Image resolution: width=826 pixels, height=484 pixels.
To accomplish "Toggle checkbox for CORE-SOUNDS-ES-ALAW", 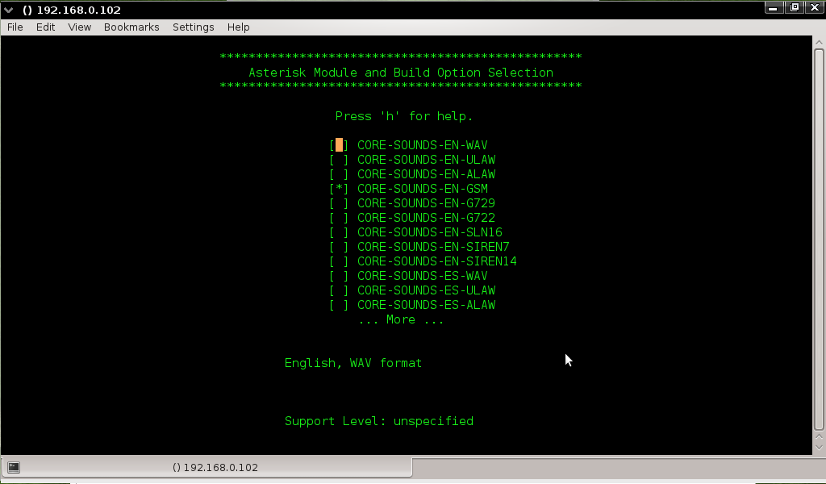I will pos(339,305).
